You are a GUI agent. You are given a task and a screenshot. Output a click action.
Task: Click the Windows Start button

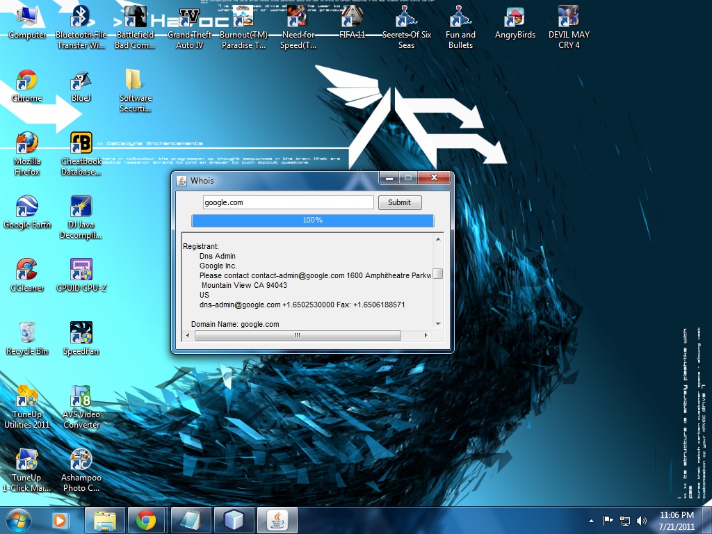pos(18,519)
